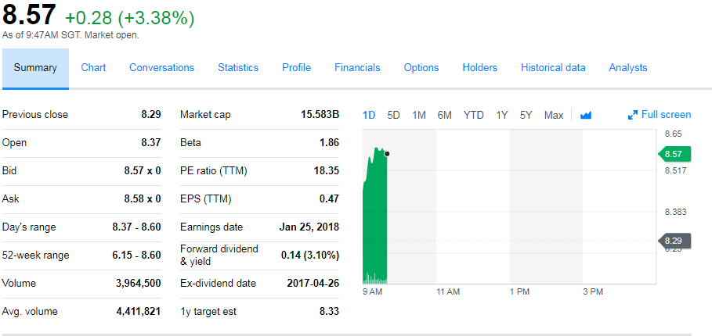Viewport: 712px width, 336px height.
Task: Open the Holders tab
Action: (x=479, y=68)
